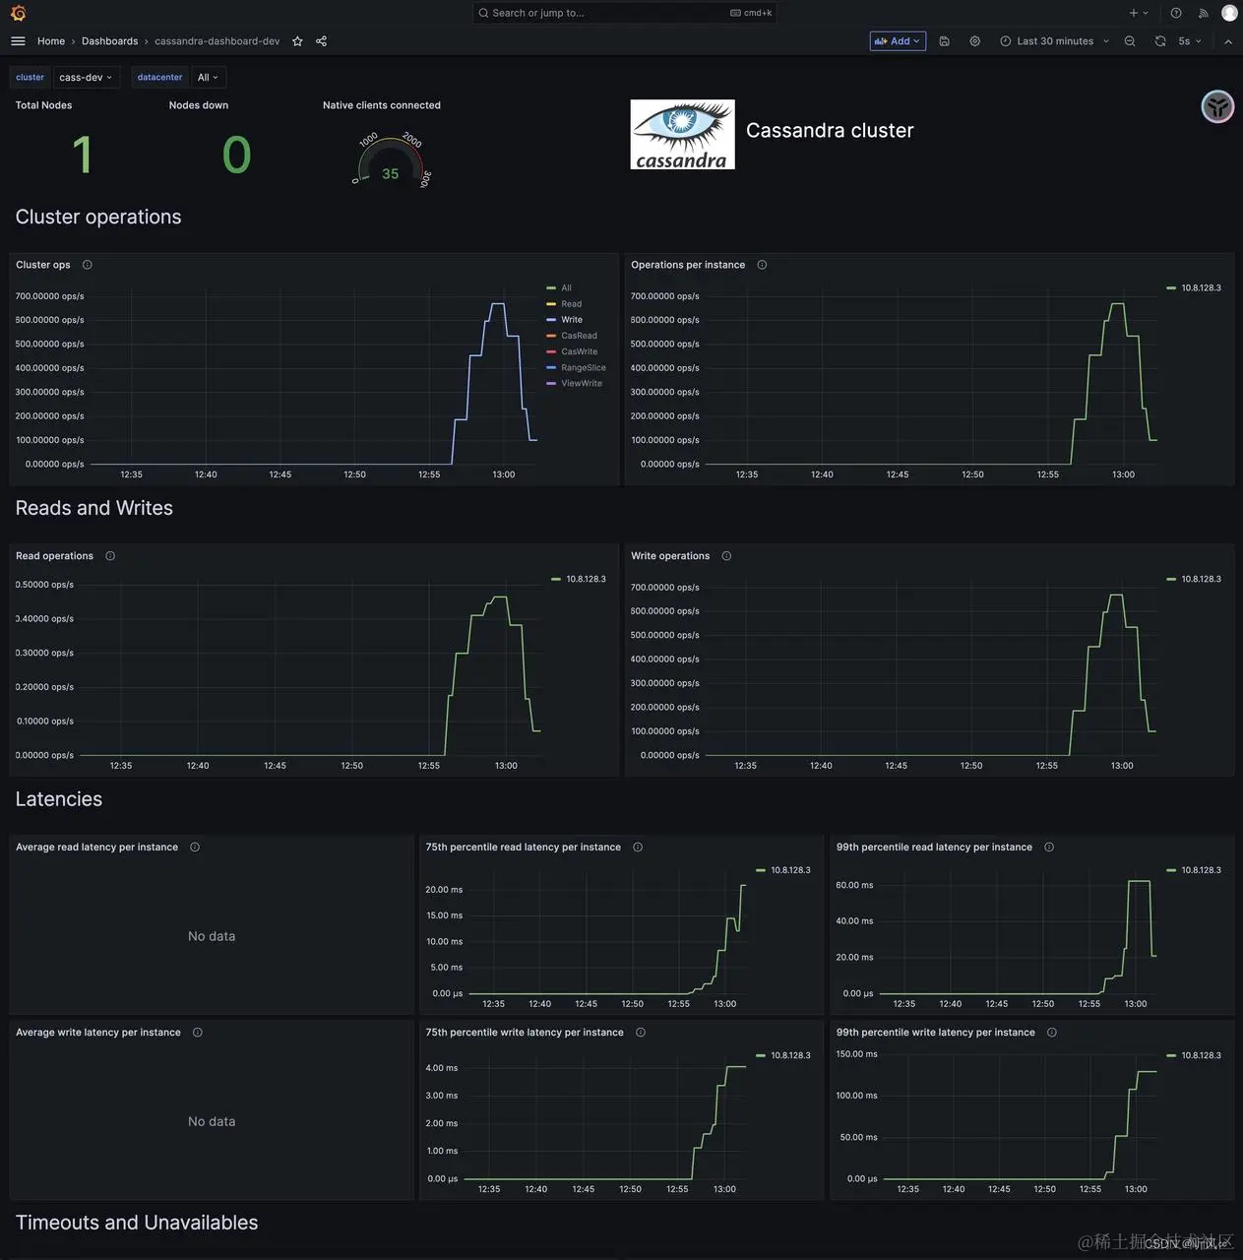Collapse the Reads and Writes row
Image resolution: width=1243 pixels, height=1260 pixels.
point(94,509)
